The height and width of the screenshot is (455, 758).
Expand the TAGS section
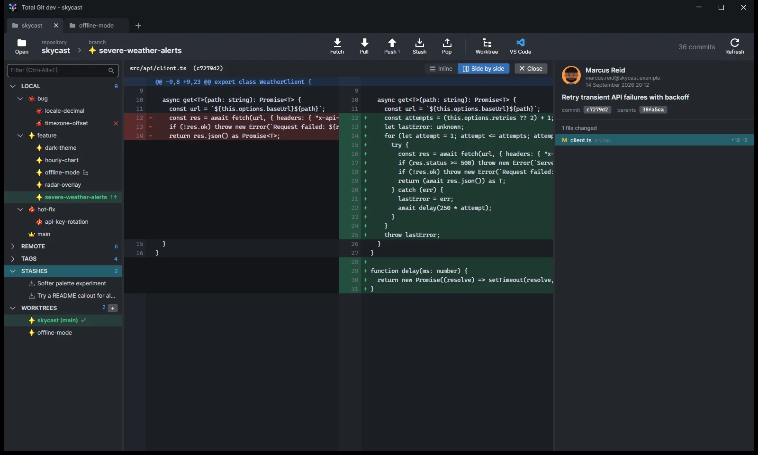tap(13, 259)
